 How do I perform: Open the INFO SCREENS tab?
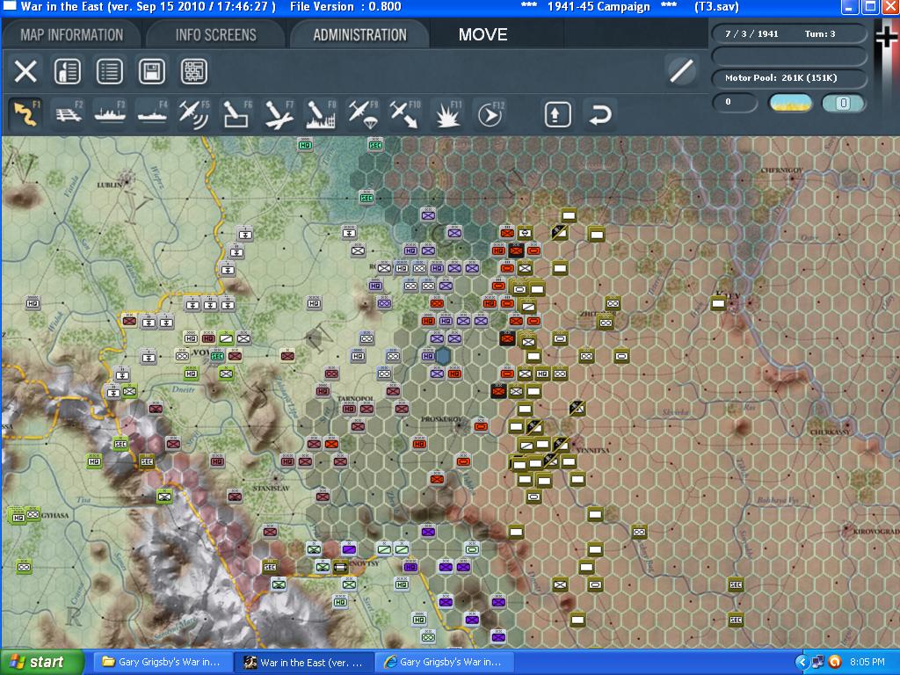point(216,35)
